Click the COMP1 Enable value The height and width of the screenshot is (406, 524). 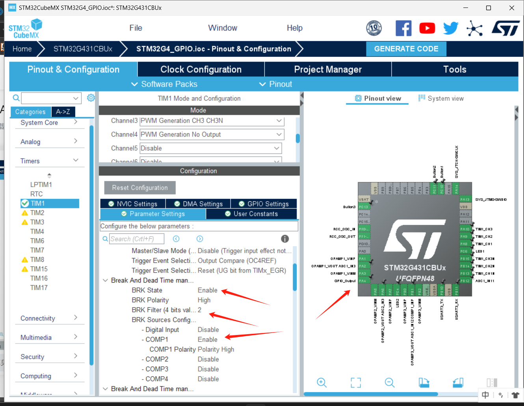[208, 340]
